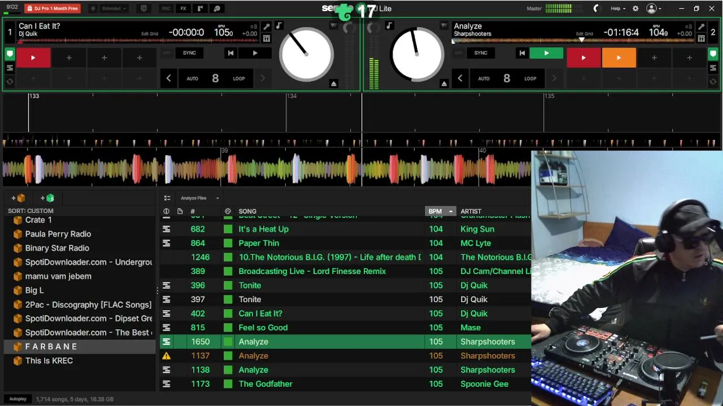Screen dimensions: 723x406
Task: Play deck 1
Action: click(x=255, y=53)
